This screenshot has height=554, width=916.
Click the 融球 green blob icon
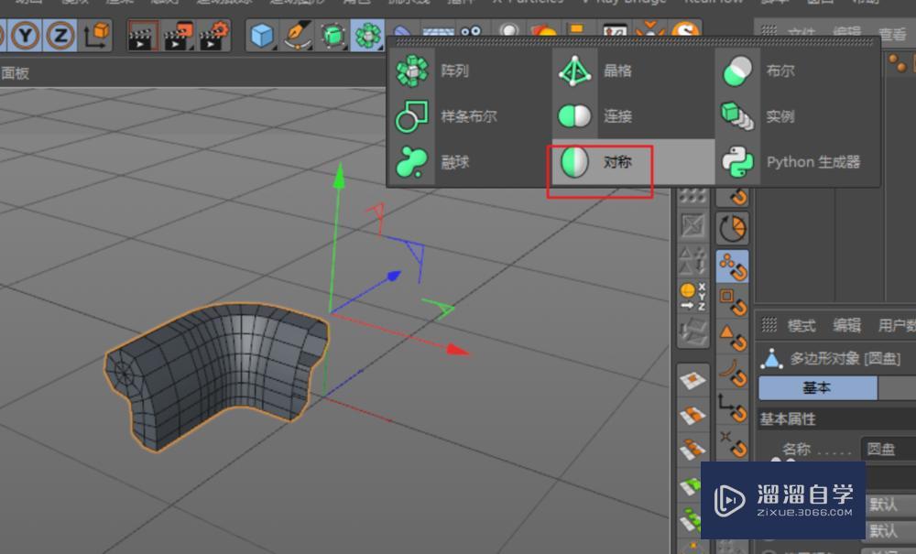point(412,162)
